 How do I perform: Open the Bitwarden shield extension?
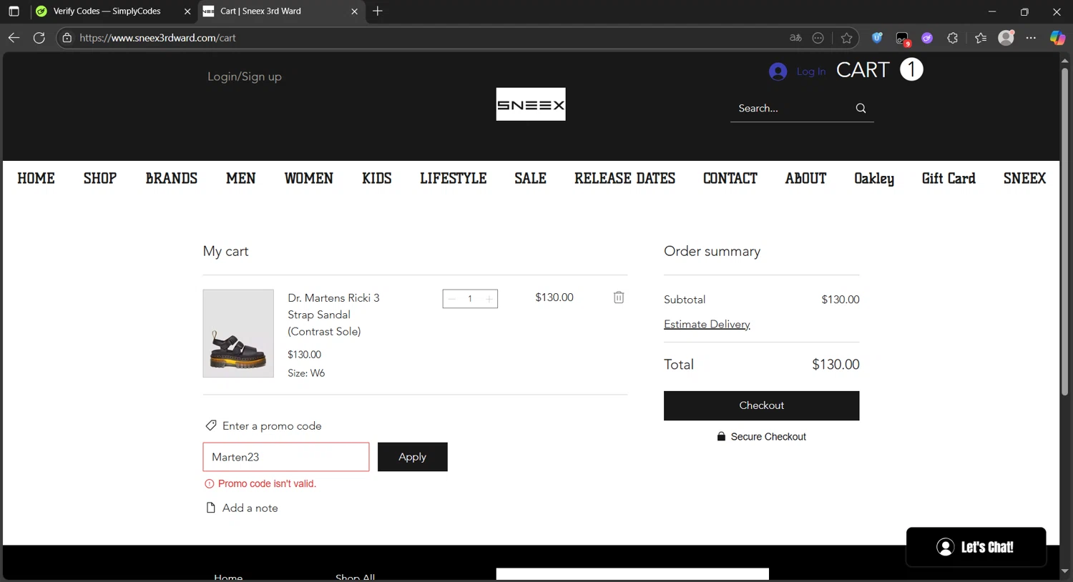pyautogui.click(x=877, y=38)
